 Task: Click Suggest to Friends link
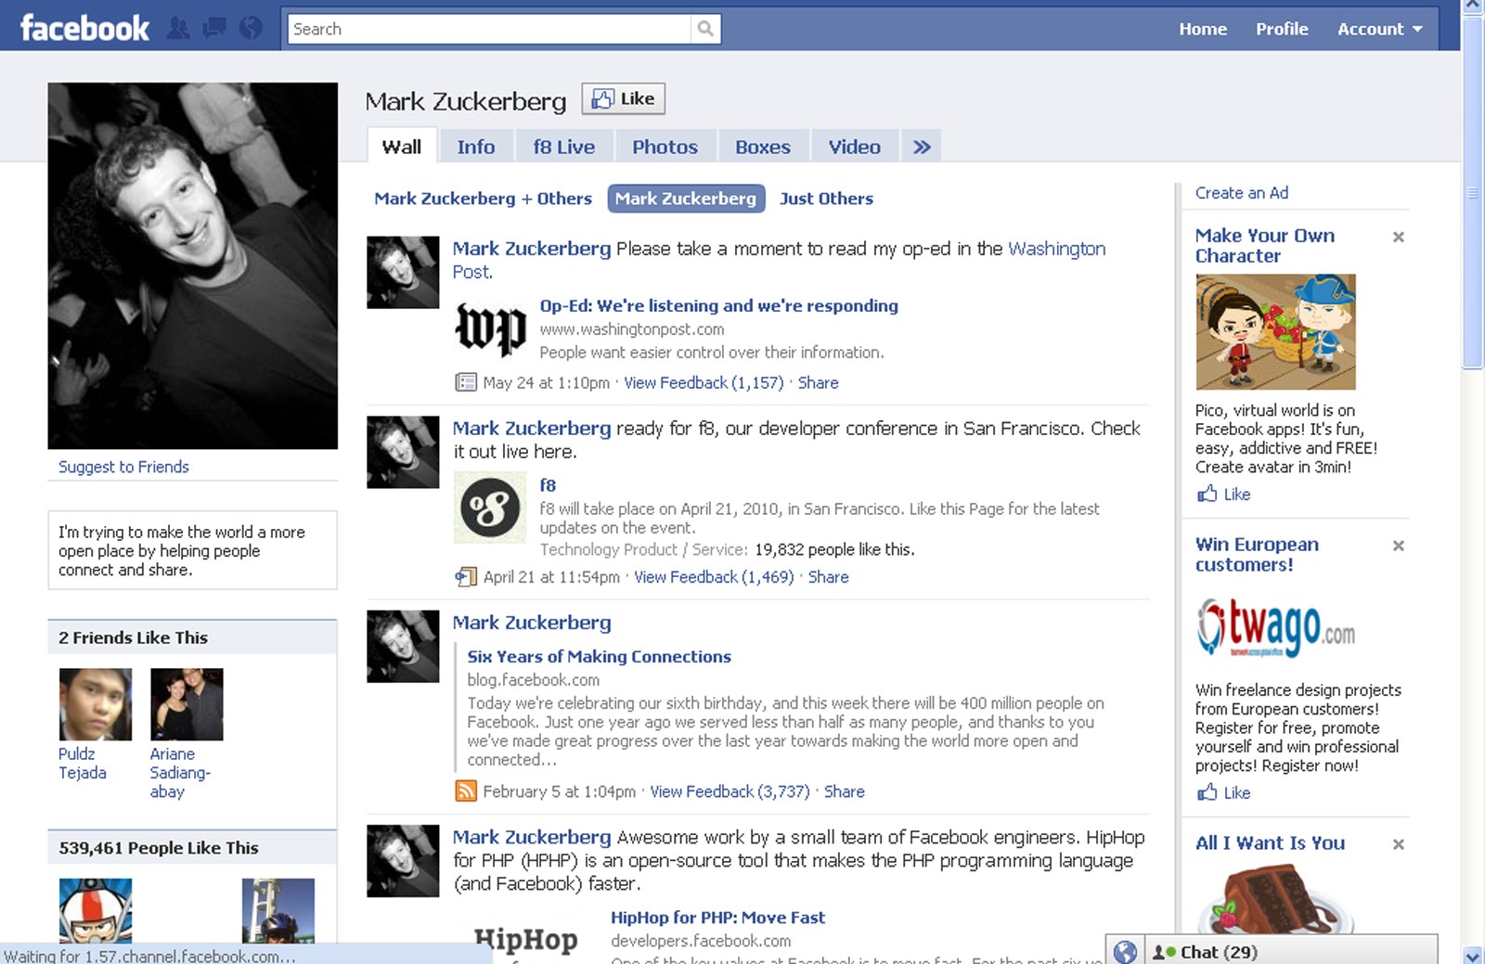123,467
